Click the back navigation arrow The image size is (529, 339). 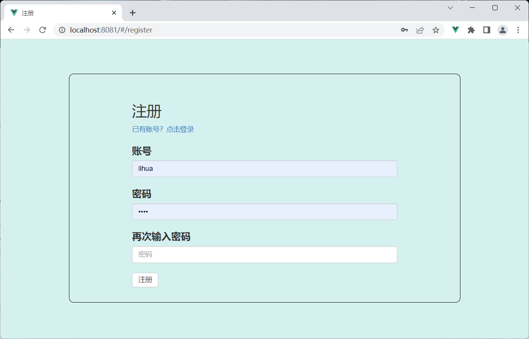click(x=11, y=30)
